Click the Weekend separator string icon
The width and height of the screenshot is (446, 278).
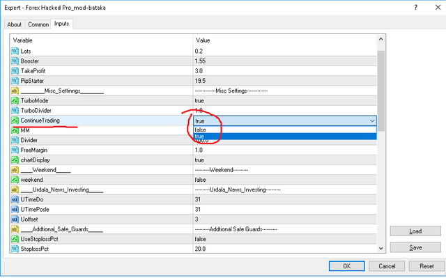pos(15,170)
